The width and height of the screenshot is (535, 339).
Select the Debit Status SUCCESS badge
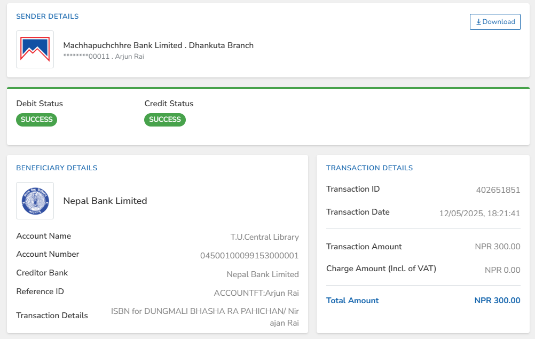(x=36, y=120)
